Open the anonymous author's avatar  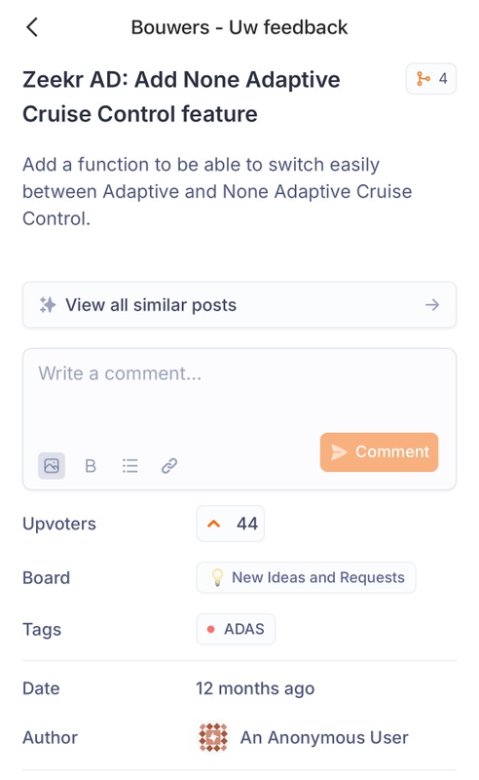pos(213,737)
